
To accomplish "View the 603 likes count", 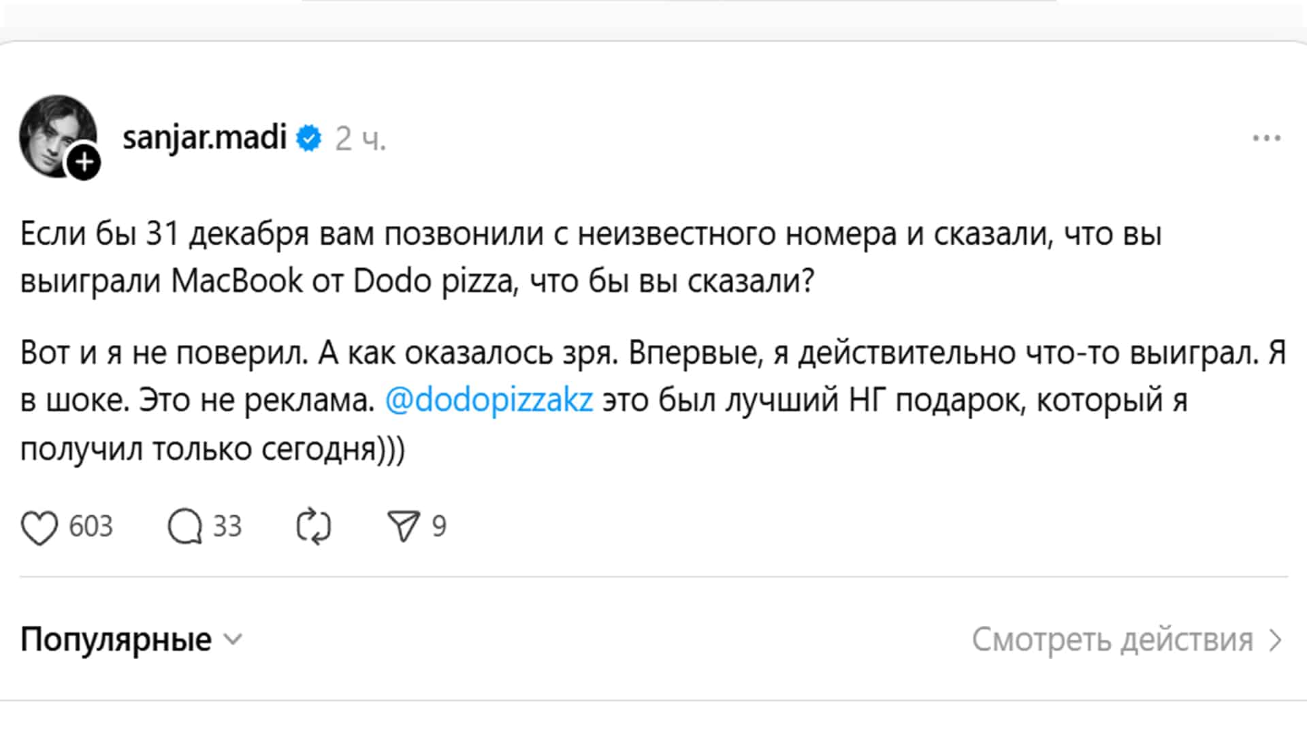I will pos(91,527).
